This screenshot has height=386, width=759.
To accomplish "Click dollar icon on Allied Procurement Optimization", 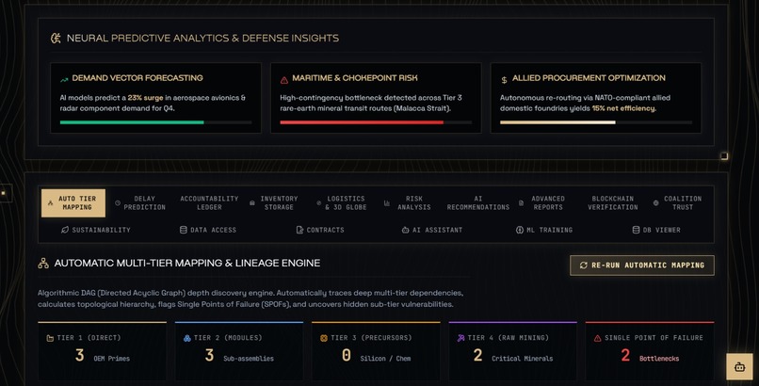I will point(504,79).
